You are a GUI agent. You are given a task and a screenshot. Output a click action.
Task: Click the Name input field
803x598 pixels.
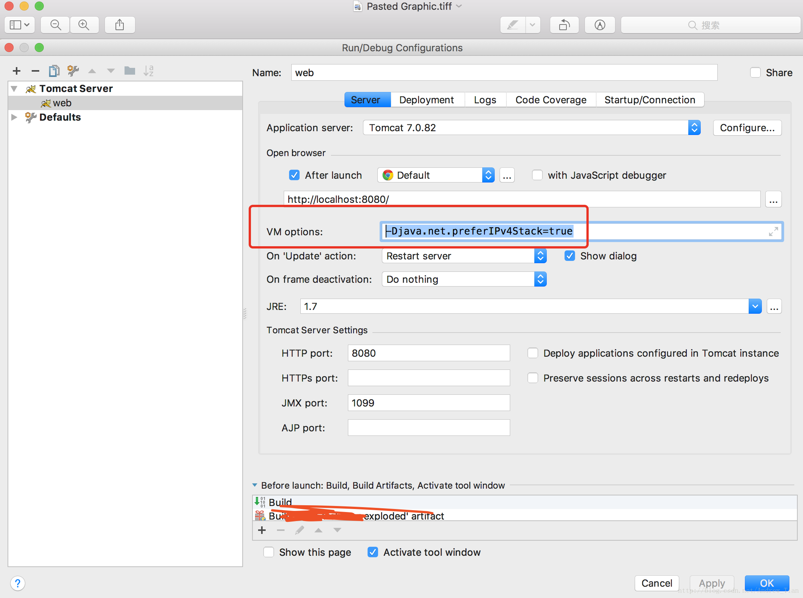pos(504,72)
